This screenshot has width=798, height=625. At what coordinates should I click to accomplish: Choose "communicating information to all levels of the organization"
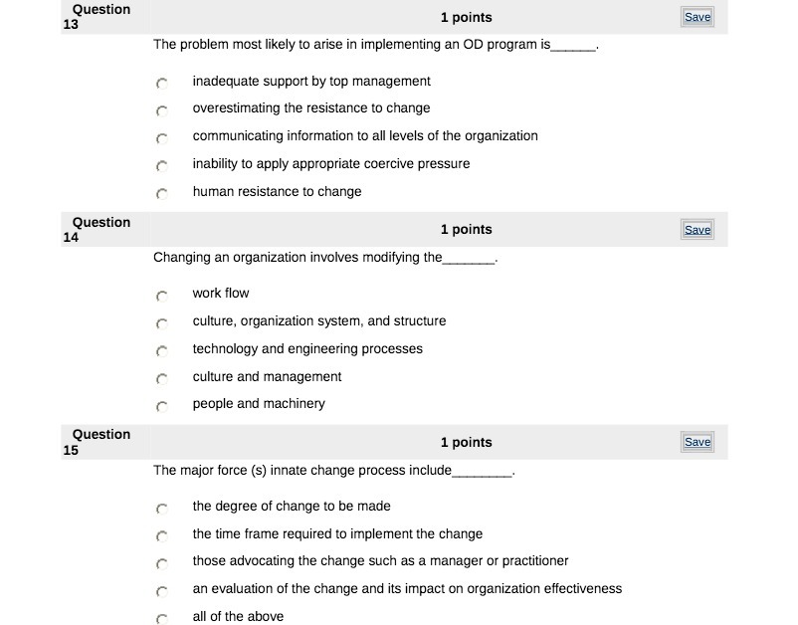click(162, 138)
